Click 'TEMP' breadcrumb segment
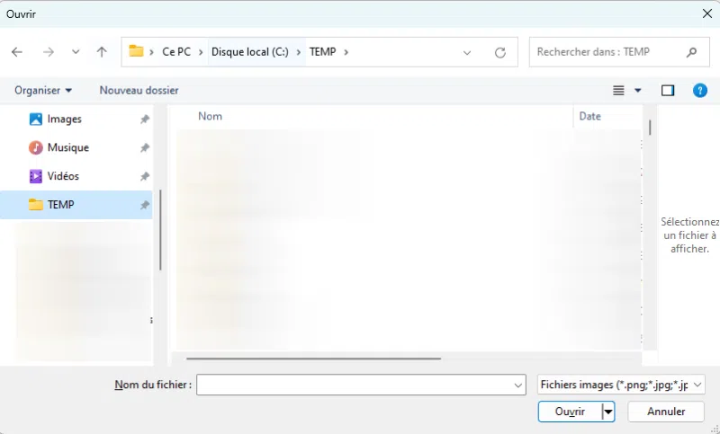Image resolution: width=720 pixels, height=434 pixels. pos(323,52)
